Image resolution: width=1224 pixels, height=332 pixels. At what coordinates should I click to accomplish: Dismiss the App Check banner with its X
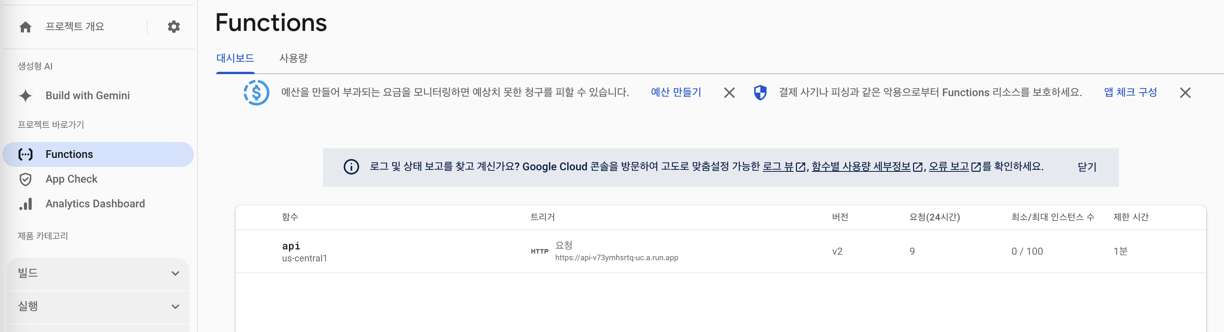coord(1185,93)
